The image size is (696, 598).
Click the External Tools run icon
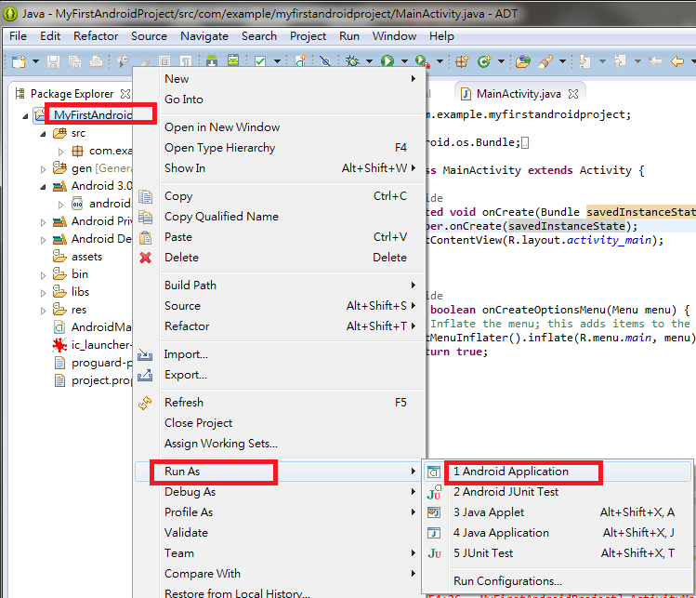(422, 60)
